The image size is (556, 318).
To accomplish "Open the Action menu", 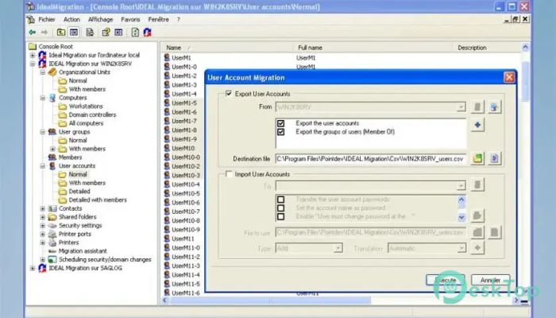I will [71, 20].
